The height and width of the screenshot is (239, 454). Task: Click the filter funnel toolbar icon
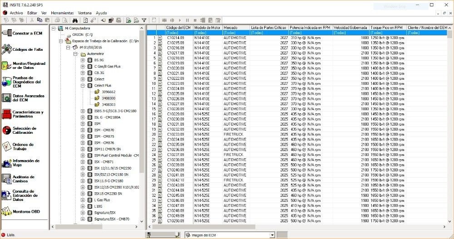click(x=144, y=20)
